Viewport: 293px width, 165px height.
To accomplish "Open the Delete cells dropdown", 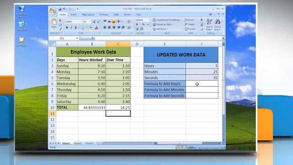I will click(x=190, y=24).
